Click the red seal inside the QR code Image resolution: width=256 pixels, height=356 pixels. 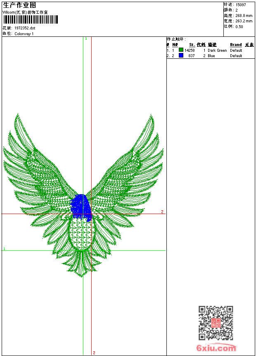(x=216, y=323)
